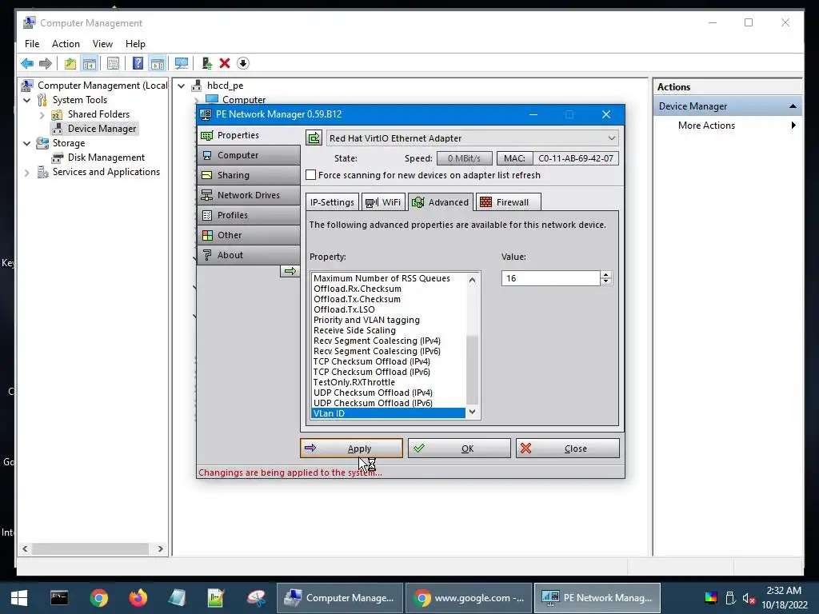Increase the Value using spinner up arrow
This screenshot has height=614, width=819.
(606, 275)
